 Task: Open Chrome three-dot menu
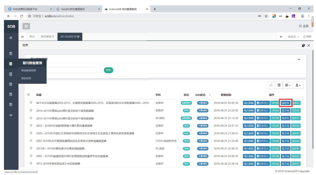(x=309, y=16)
